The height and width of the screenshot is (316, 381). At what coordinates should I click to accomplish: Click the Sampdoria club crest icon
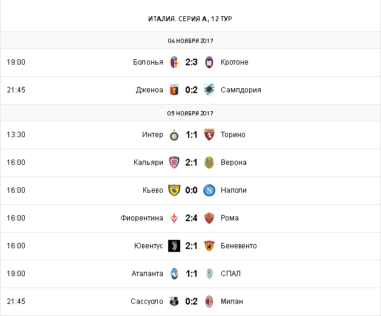coord(209,90)
